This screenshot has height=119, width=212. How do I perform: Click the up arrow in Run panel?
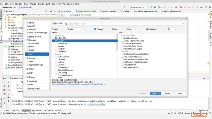point(9,82)
